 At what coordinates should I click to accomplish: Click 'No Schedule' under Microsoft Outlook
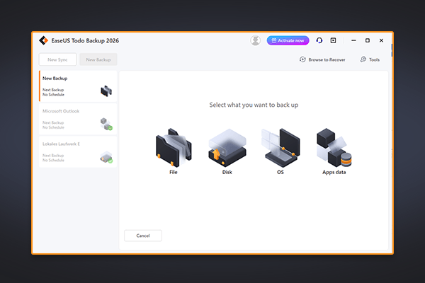coord(53,127)
